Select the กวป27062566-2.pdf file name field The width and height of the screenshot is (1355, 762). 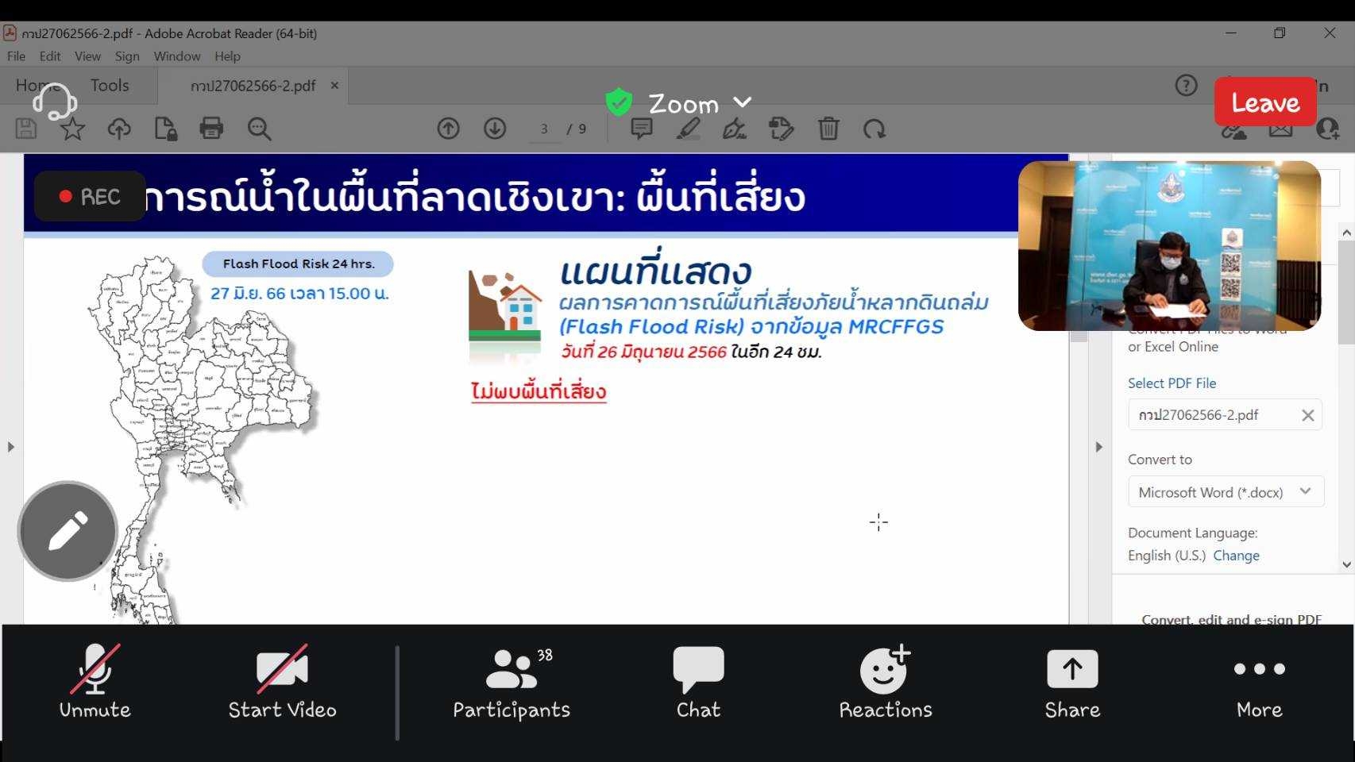[1225, 415]
